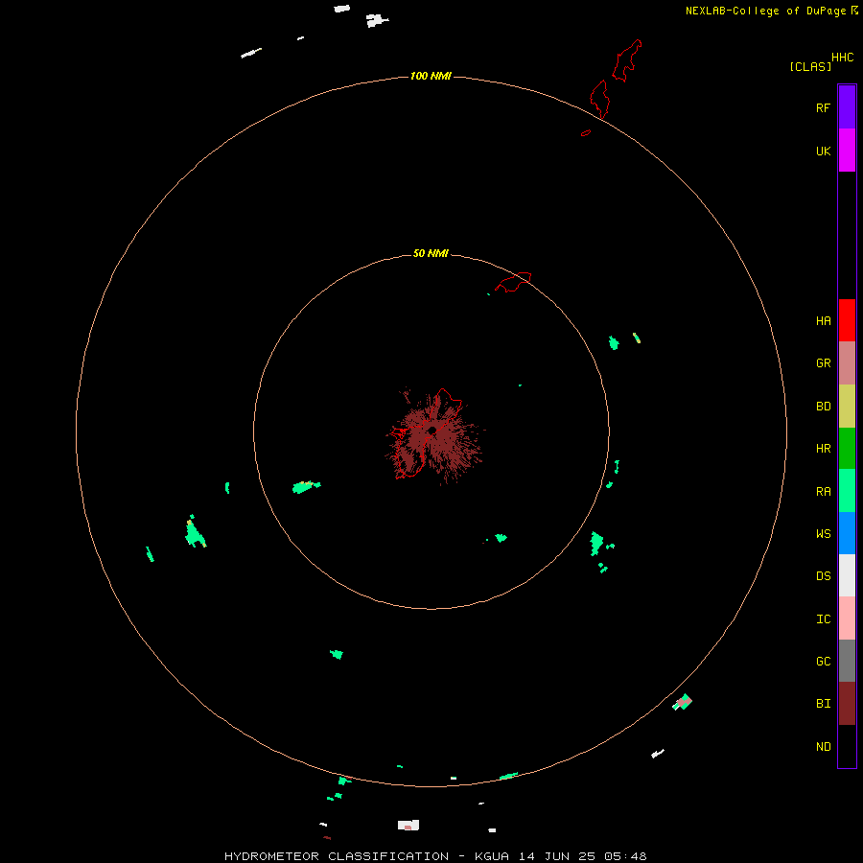
Task: Click the DS legend label
Action: pyautogui.click(x=823, y=576)
